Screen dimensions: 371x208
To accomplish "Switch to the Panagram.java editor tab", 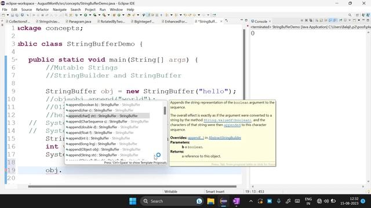I will tap(79, 21).
